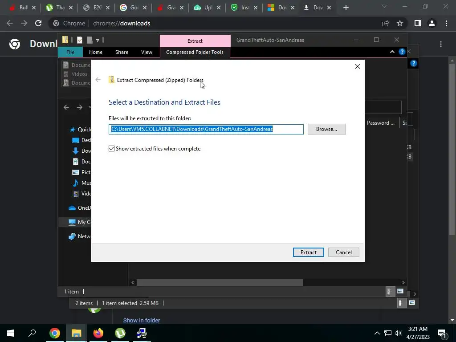Open the Customize Quick Access Toolbar dropdown
Viewport: 456px width, 342px height.
[x=98, y=40]
